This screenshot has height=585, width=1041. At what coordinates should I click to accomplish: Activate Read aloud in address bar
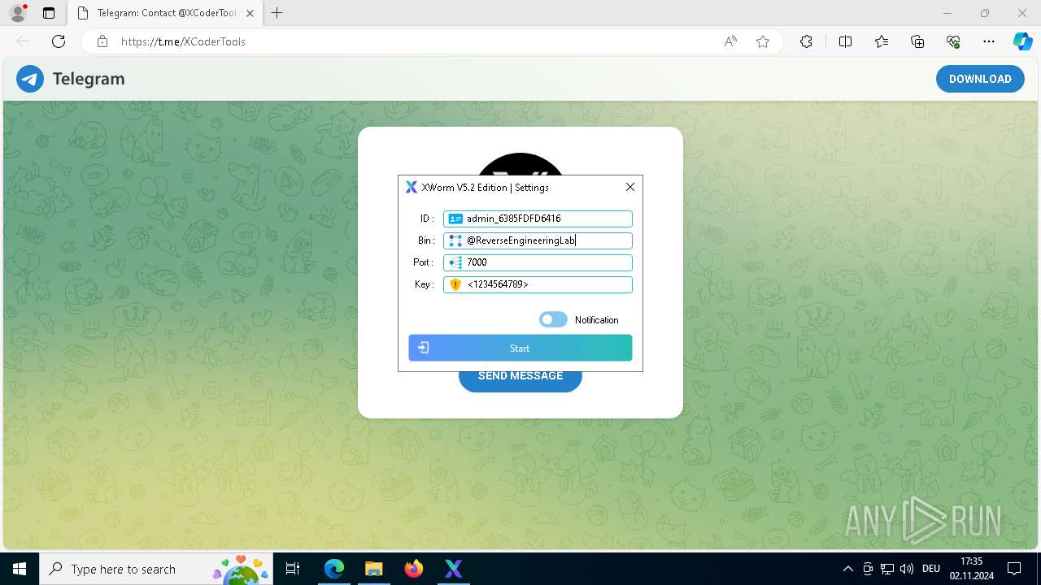730,41
